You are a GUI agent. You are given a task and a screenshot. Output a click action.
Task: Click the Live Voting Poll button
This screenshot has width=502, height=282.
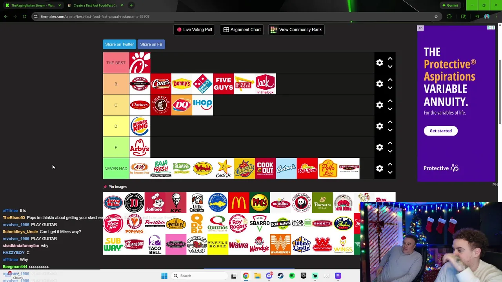pyautogui.click(x=194, y=30)
